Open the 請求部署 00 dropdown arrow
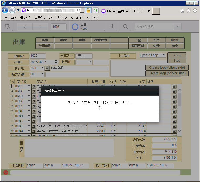 pos(42,74)
